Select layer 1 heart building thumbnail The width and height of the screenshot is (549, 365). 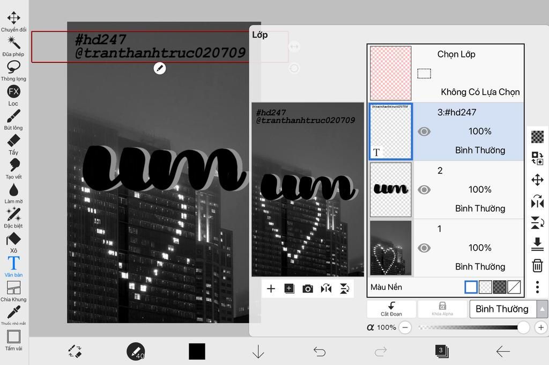tap(391, 248)
